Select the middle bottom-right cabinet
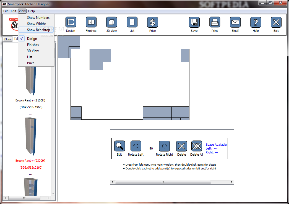The height and width of the screenshot is (204, 289). pyautogui.click(x=164, y=113)
